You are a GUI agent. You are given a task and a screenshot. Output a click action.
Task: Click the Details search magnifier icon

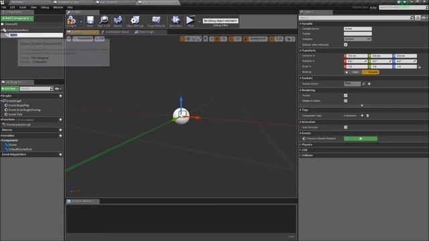412,18
